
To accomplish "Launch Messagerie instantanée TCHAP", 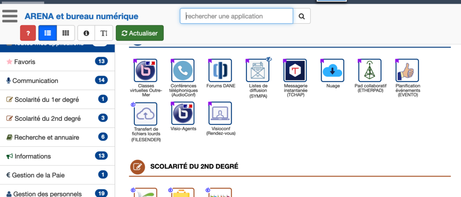I will coord(295,70).
